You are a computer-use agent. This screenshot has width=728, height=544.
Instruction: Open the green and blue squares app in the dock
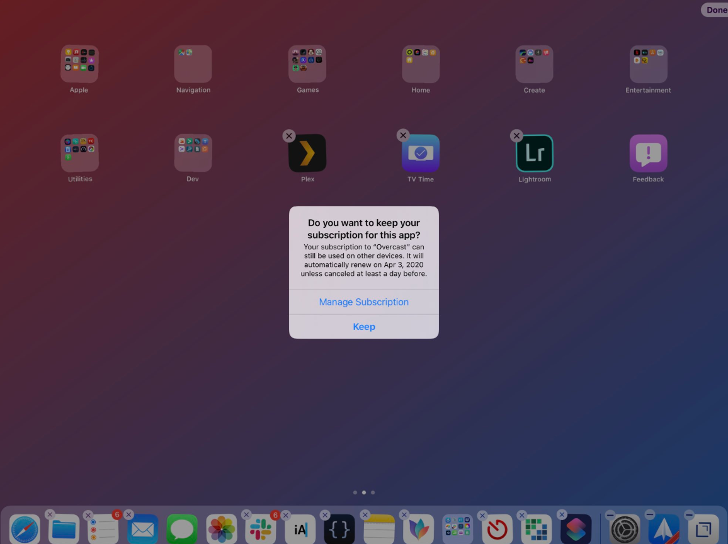[x=537, y=529]
